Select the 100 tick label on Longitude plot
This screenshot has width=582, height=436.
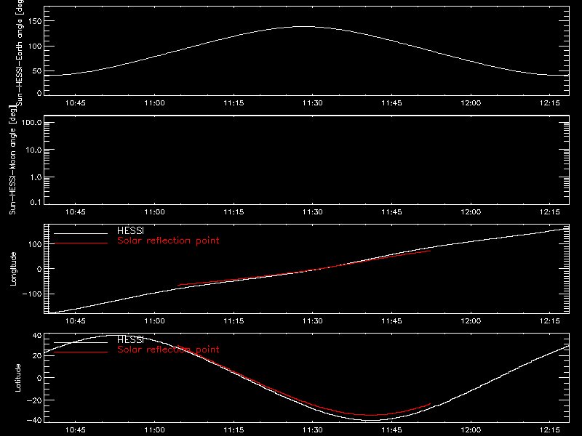[x=34, y=244]
